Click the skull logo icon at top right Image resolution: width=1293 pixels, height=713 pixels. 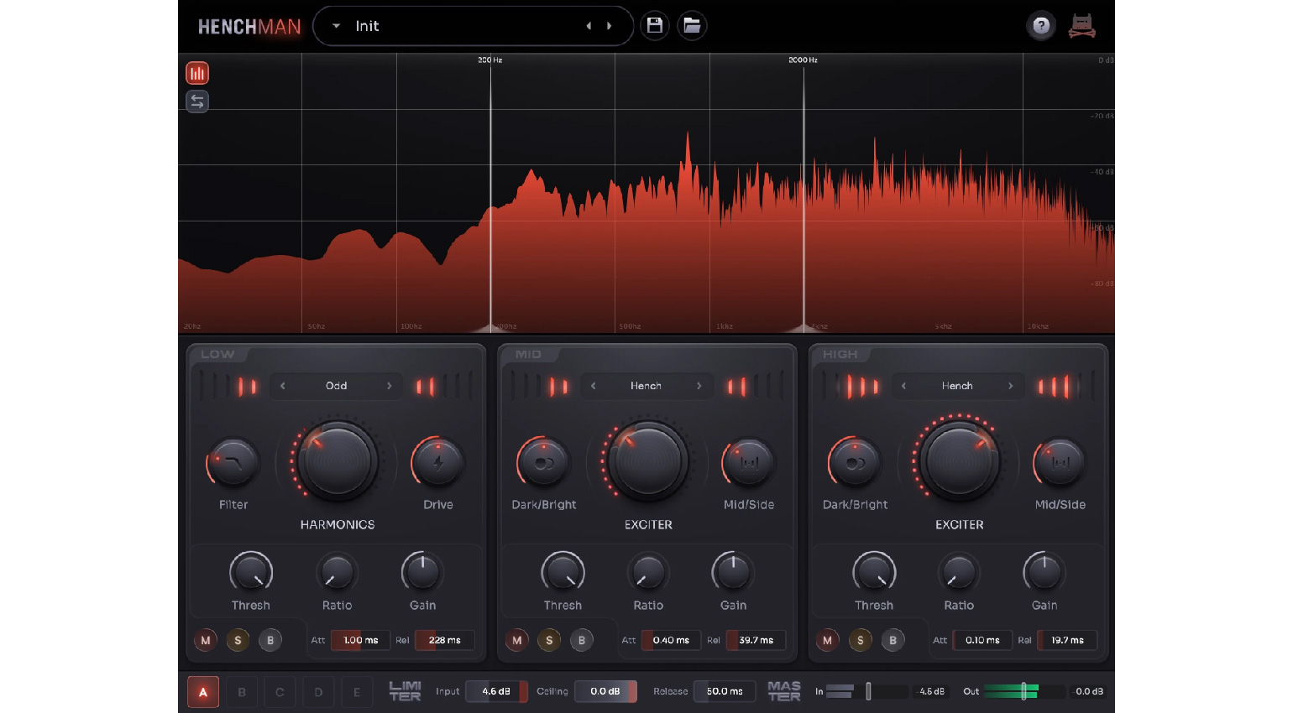(x=1082, y=26)
